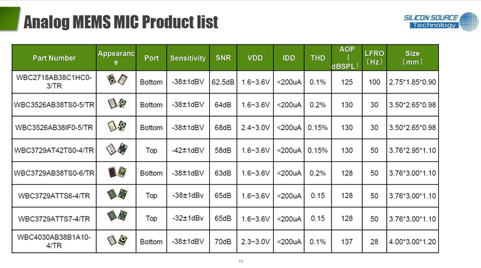
Task: Click appearance image of WBC3729AT42TS0-4/TR
Action: pos(116,150)
